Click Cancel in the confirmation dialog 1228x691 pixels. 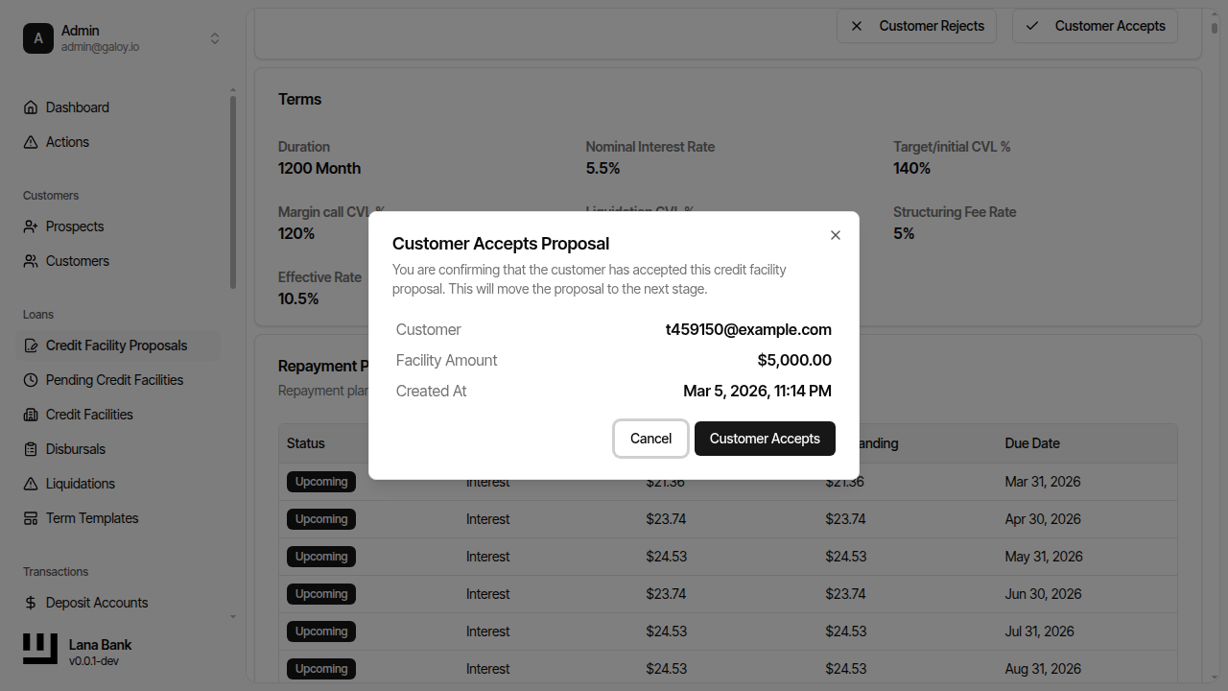650,439
